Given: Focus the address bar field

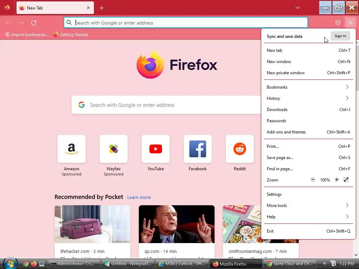Looking at the screenshot, I should click(186, 23).
